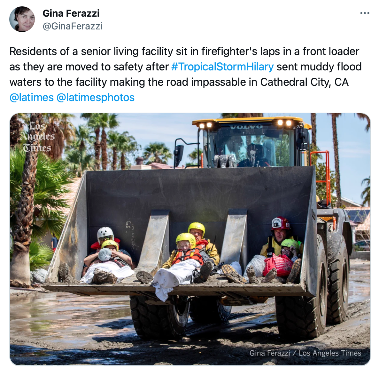
Task: Click the VOLVO logo on the loader cab
Action: click(246, 127)
